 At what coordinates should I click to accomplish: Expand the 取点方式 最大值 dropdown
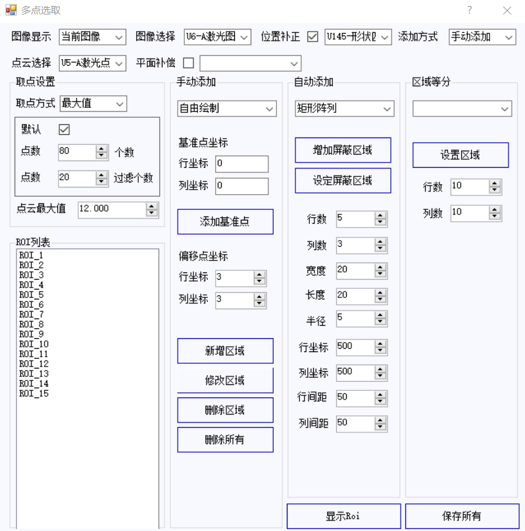point(93,103)
